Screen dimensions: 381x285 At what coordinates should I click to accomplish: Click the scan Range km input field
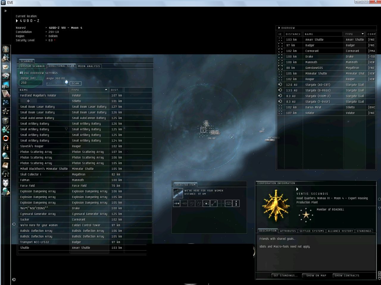(31, 83)
